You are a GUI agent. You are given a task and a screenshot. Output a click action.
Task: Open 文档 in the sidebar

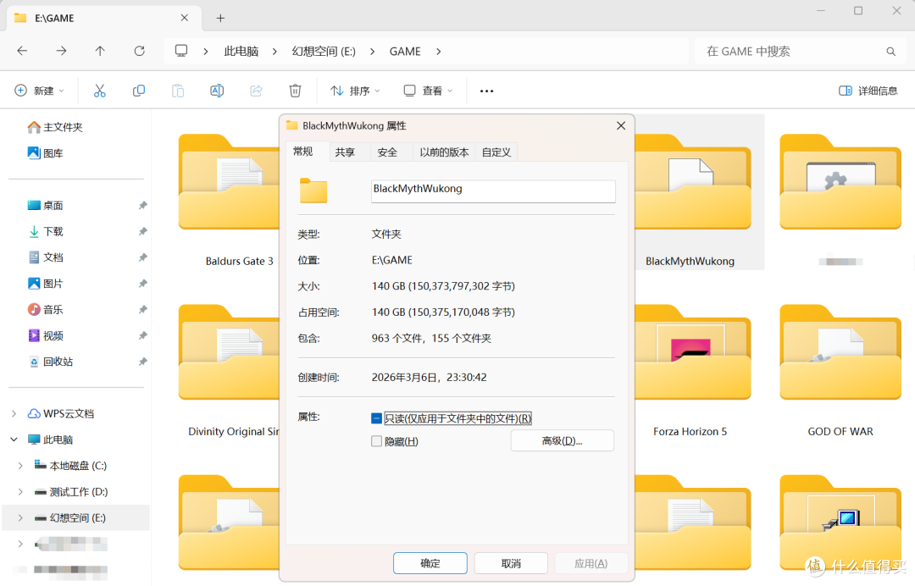(x=46, y=257)
